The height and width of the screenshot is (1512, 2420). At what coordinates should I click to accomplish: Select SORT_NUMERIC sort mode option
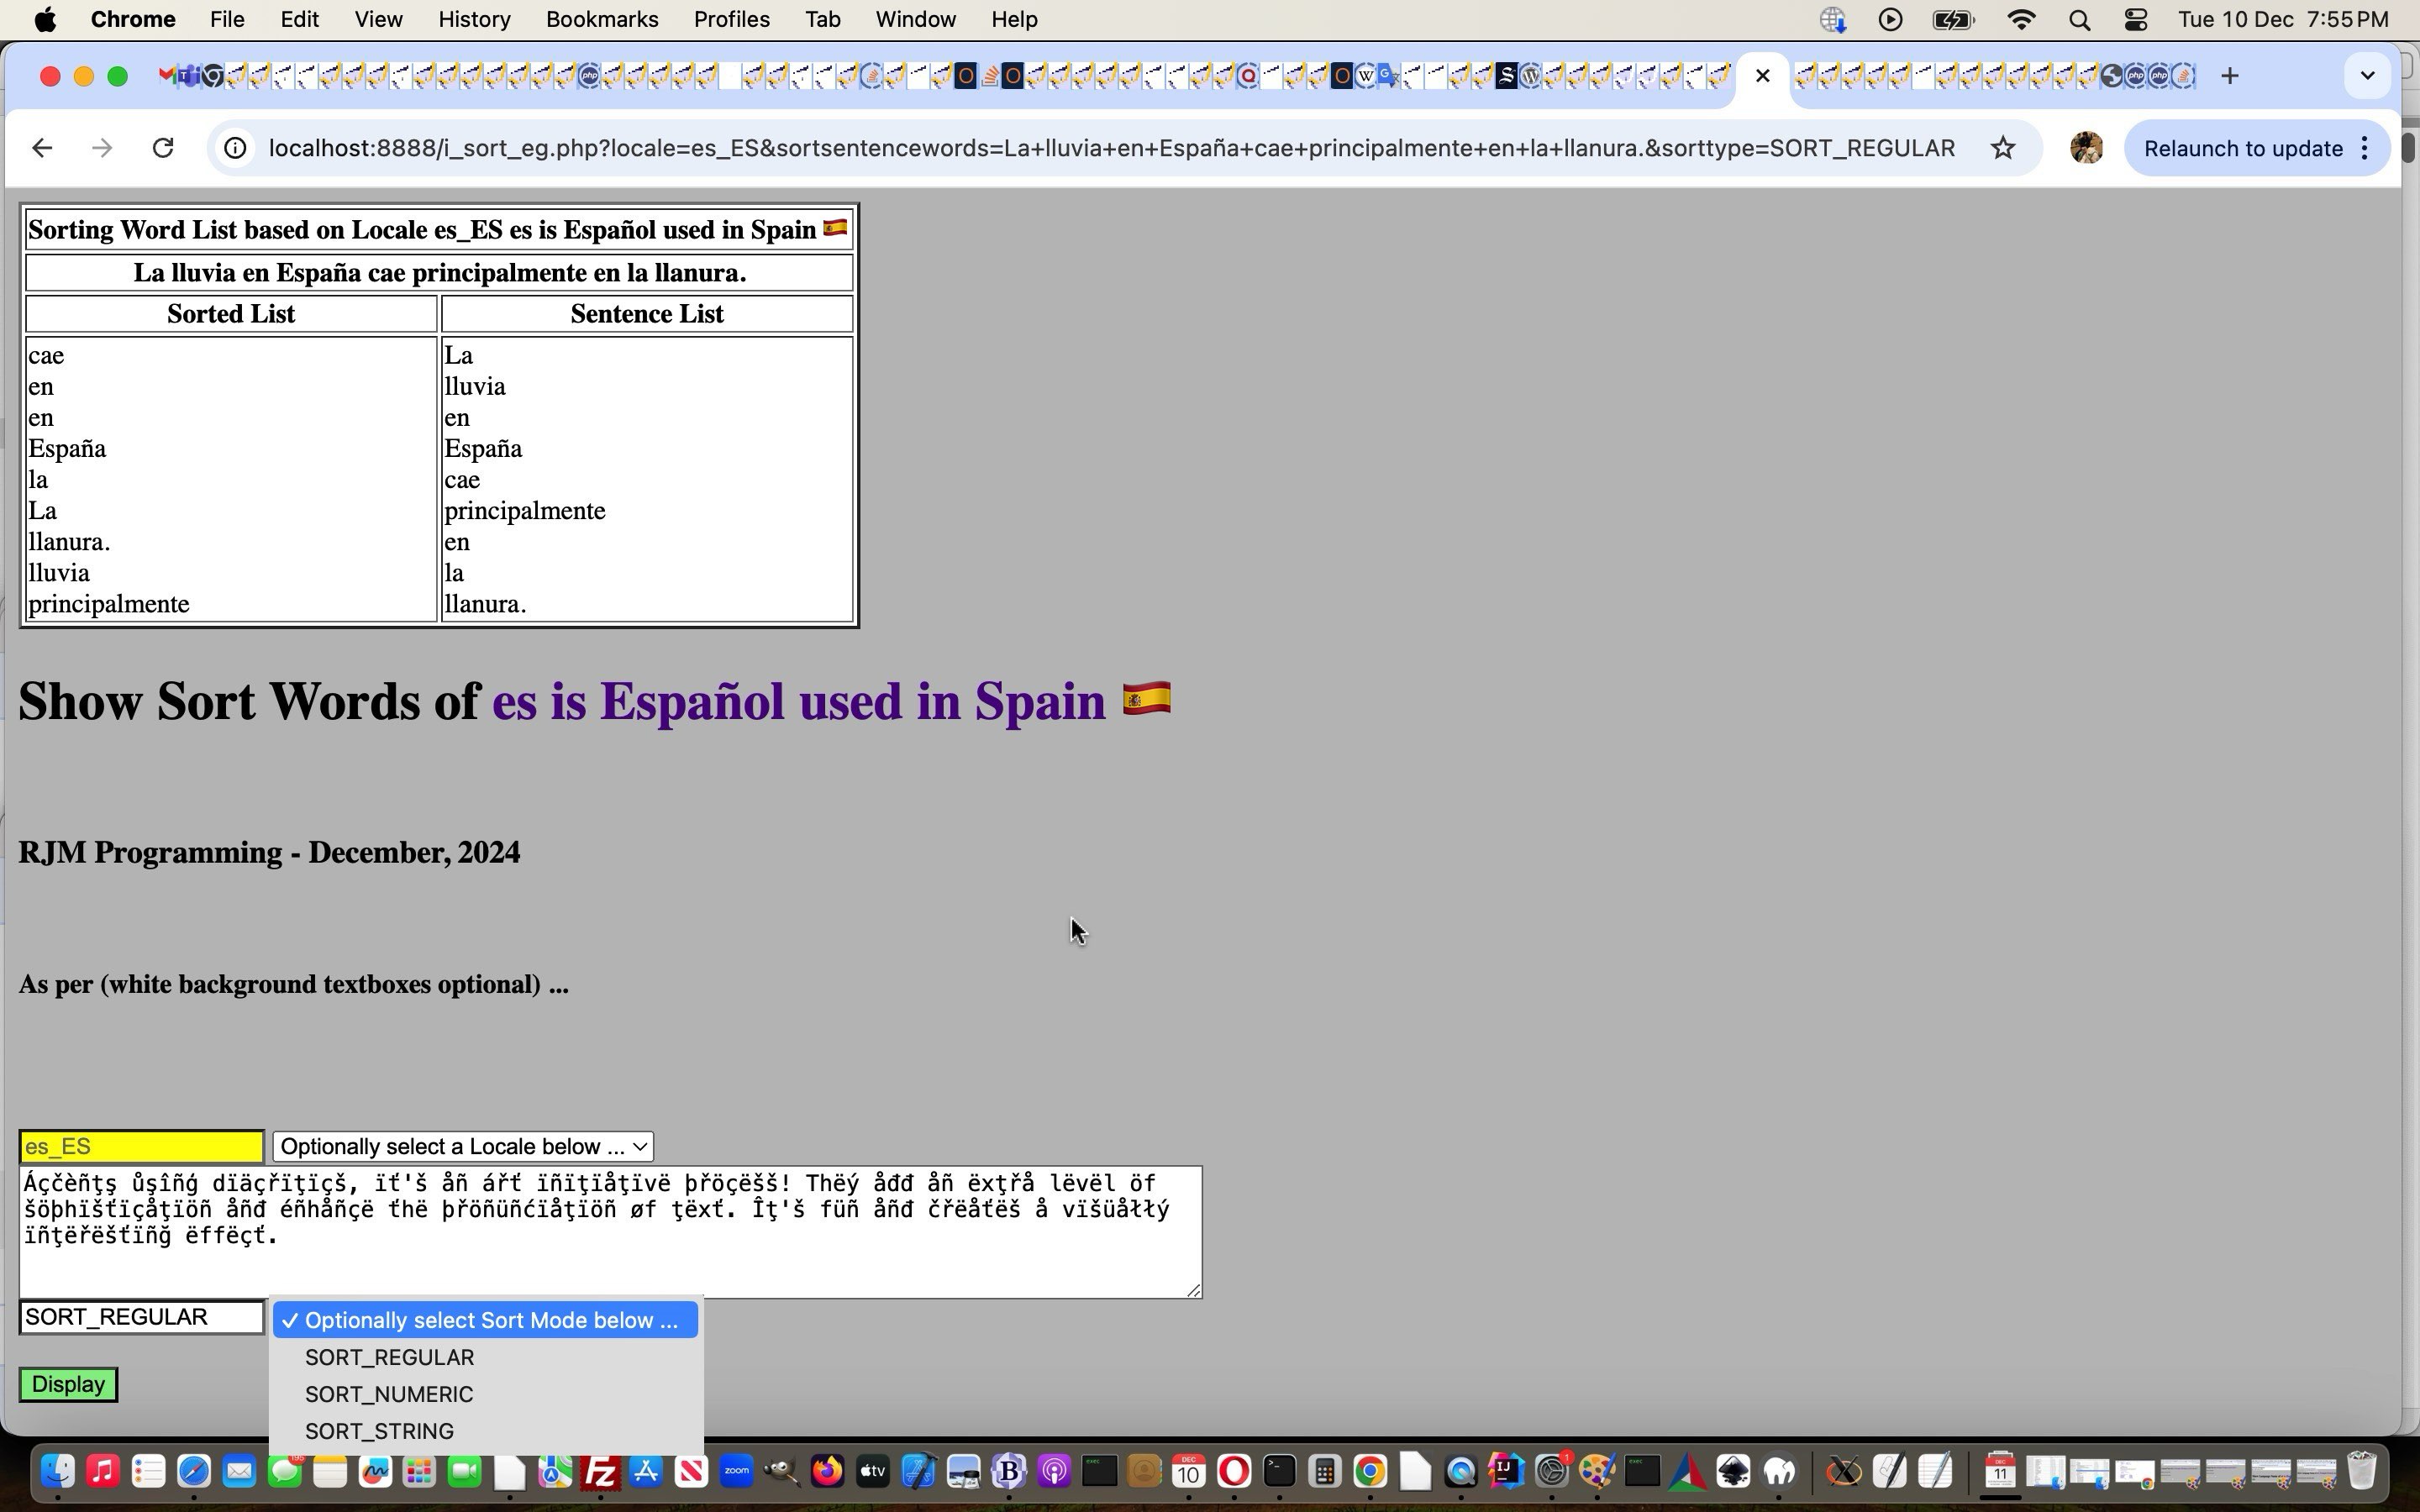coord(390,1394)
